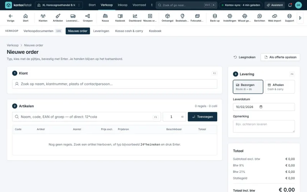Open the Verkoop top menu
Screen dimensions: 307x192
(107, 5)
